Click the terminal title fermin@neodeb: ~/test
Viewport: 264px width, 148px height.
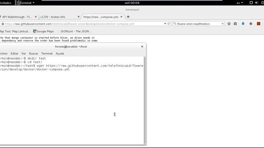tap(71, 46)
